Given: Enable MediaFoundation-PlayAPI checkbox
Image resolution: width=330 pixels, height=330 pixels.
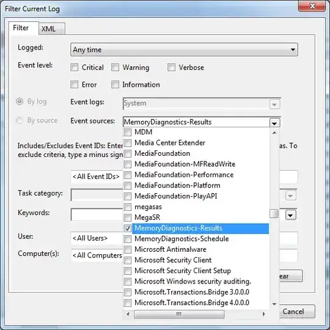Looking at the screenshot, I should [x=128, y=196].
